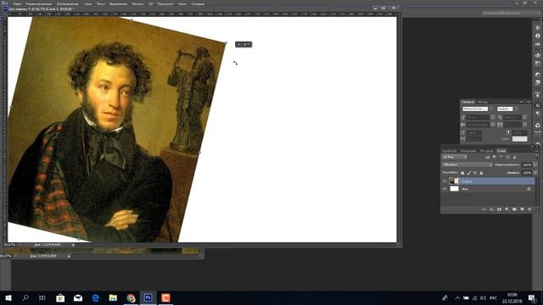The width and height of the screenshot is (543, 305).
Task: Filter layers by smart objects icon
Action: (515, 158)
